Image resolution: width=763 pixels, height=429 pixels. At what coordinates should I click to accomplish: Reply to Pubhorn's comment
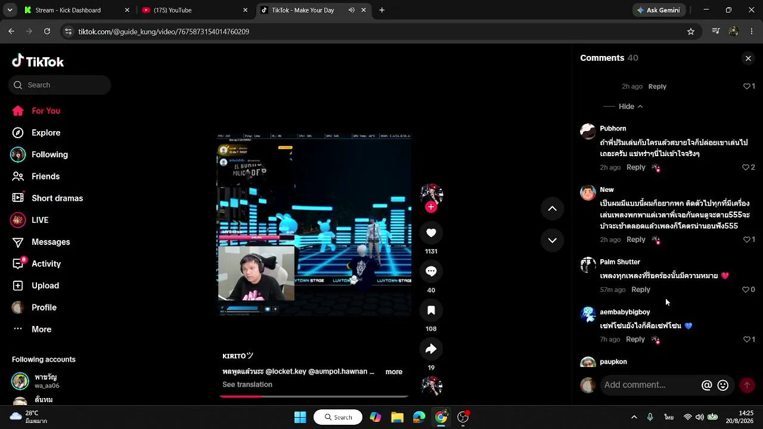click(636, 167)
